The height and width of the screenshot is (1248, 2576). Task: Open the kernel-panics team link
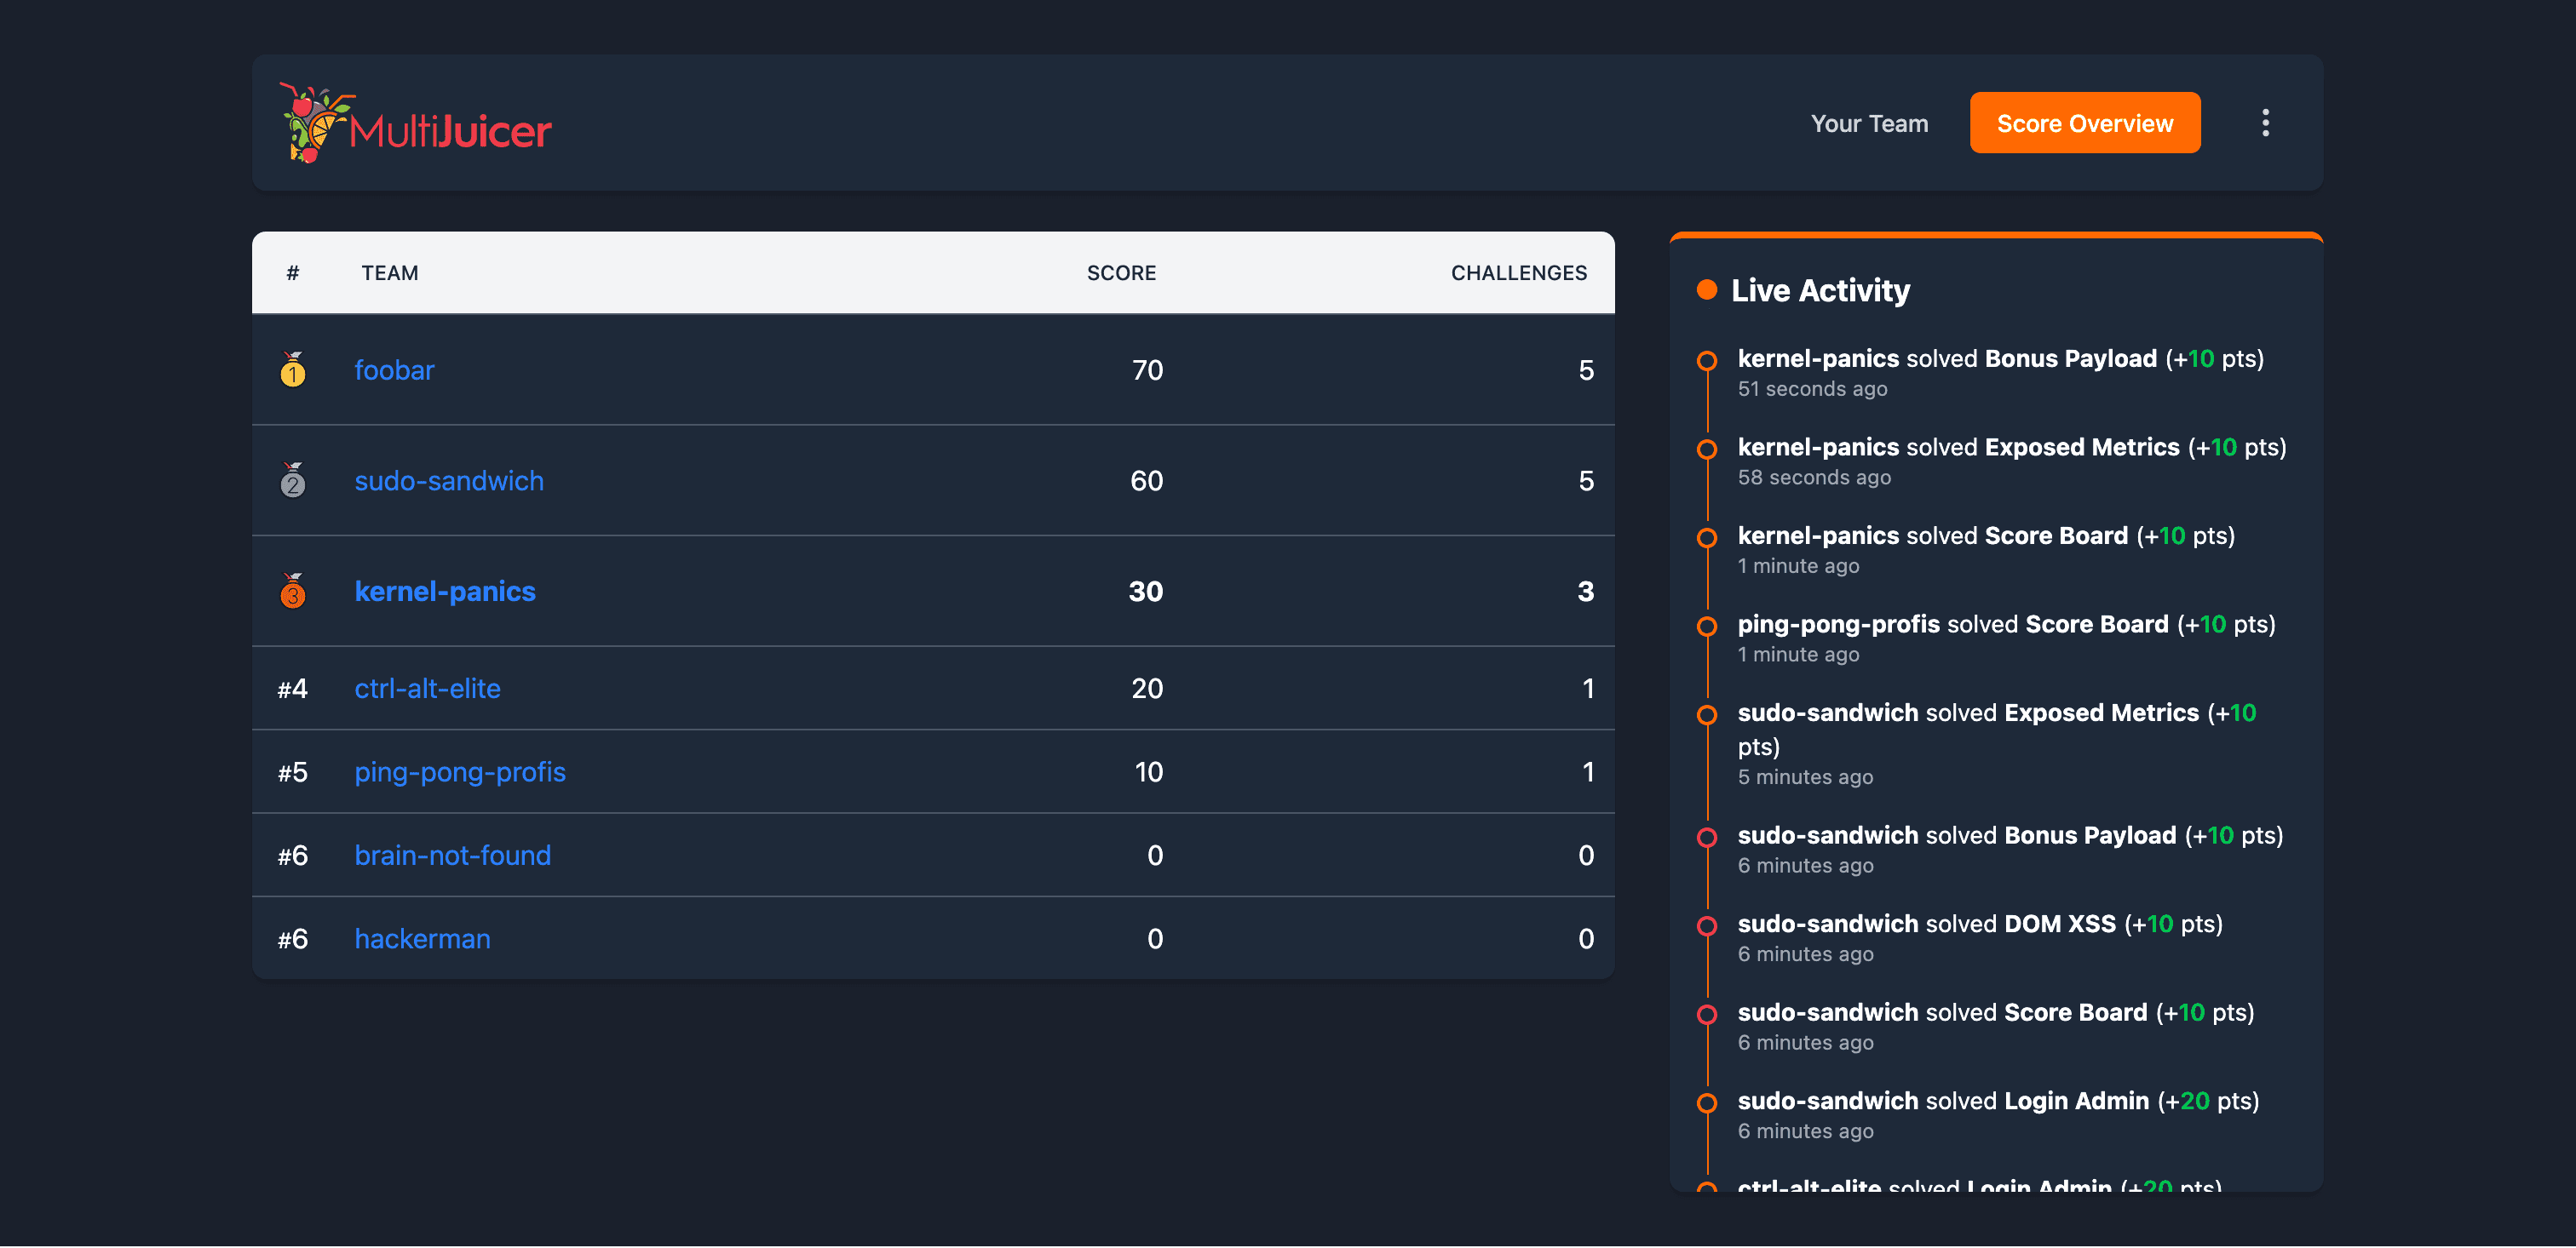point(445,592)
